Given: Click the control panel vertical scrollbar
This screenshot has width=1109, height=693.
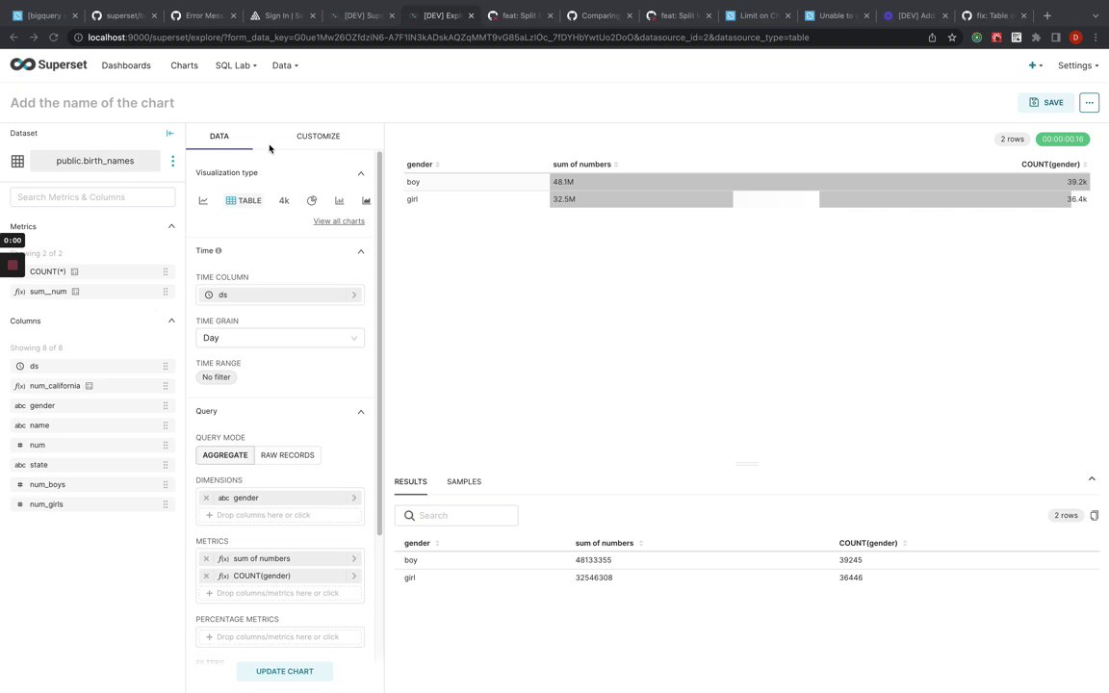Looking at the screenshot, I should click(x=380, y=343).
